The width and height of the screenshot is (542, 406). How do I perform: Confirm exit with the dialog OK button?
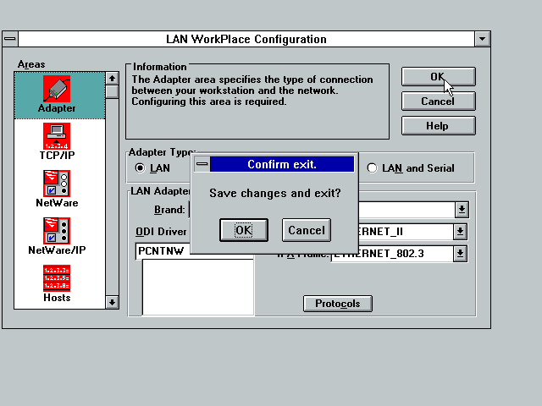pyautogui.click(x=244, y=230)
